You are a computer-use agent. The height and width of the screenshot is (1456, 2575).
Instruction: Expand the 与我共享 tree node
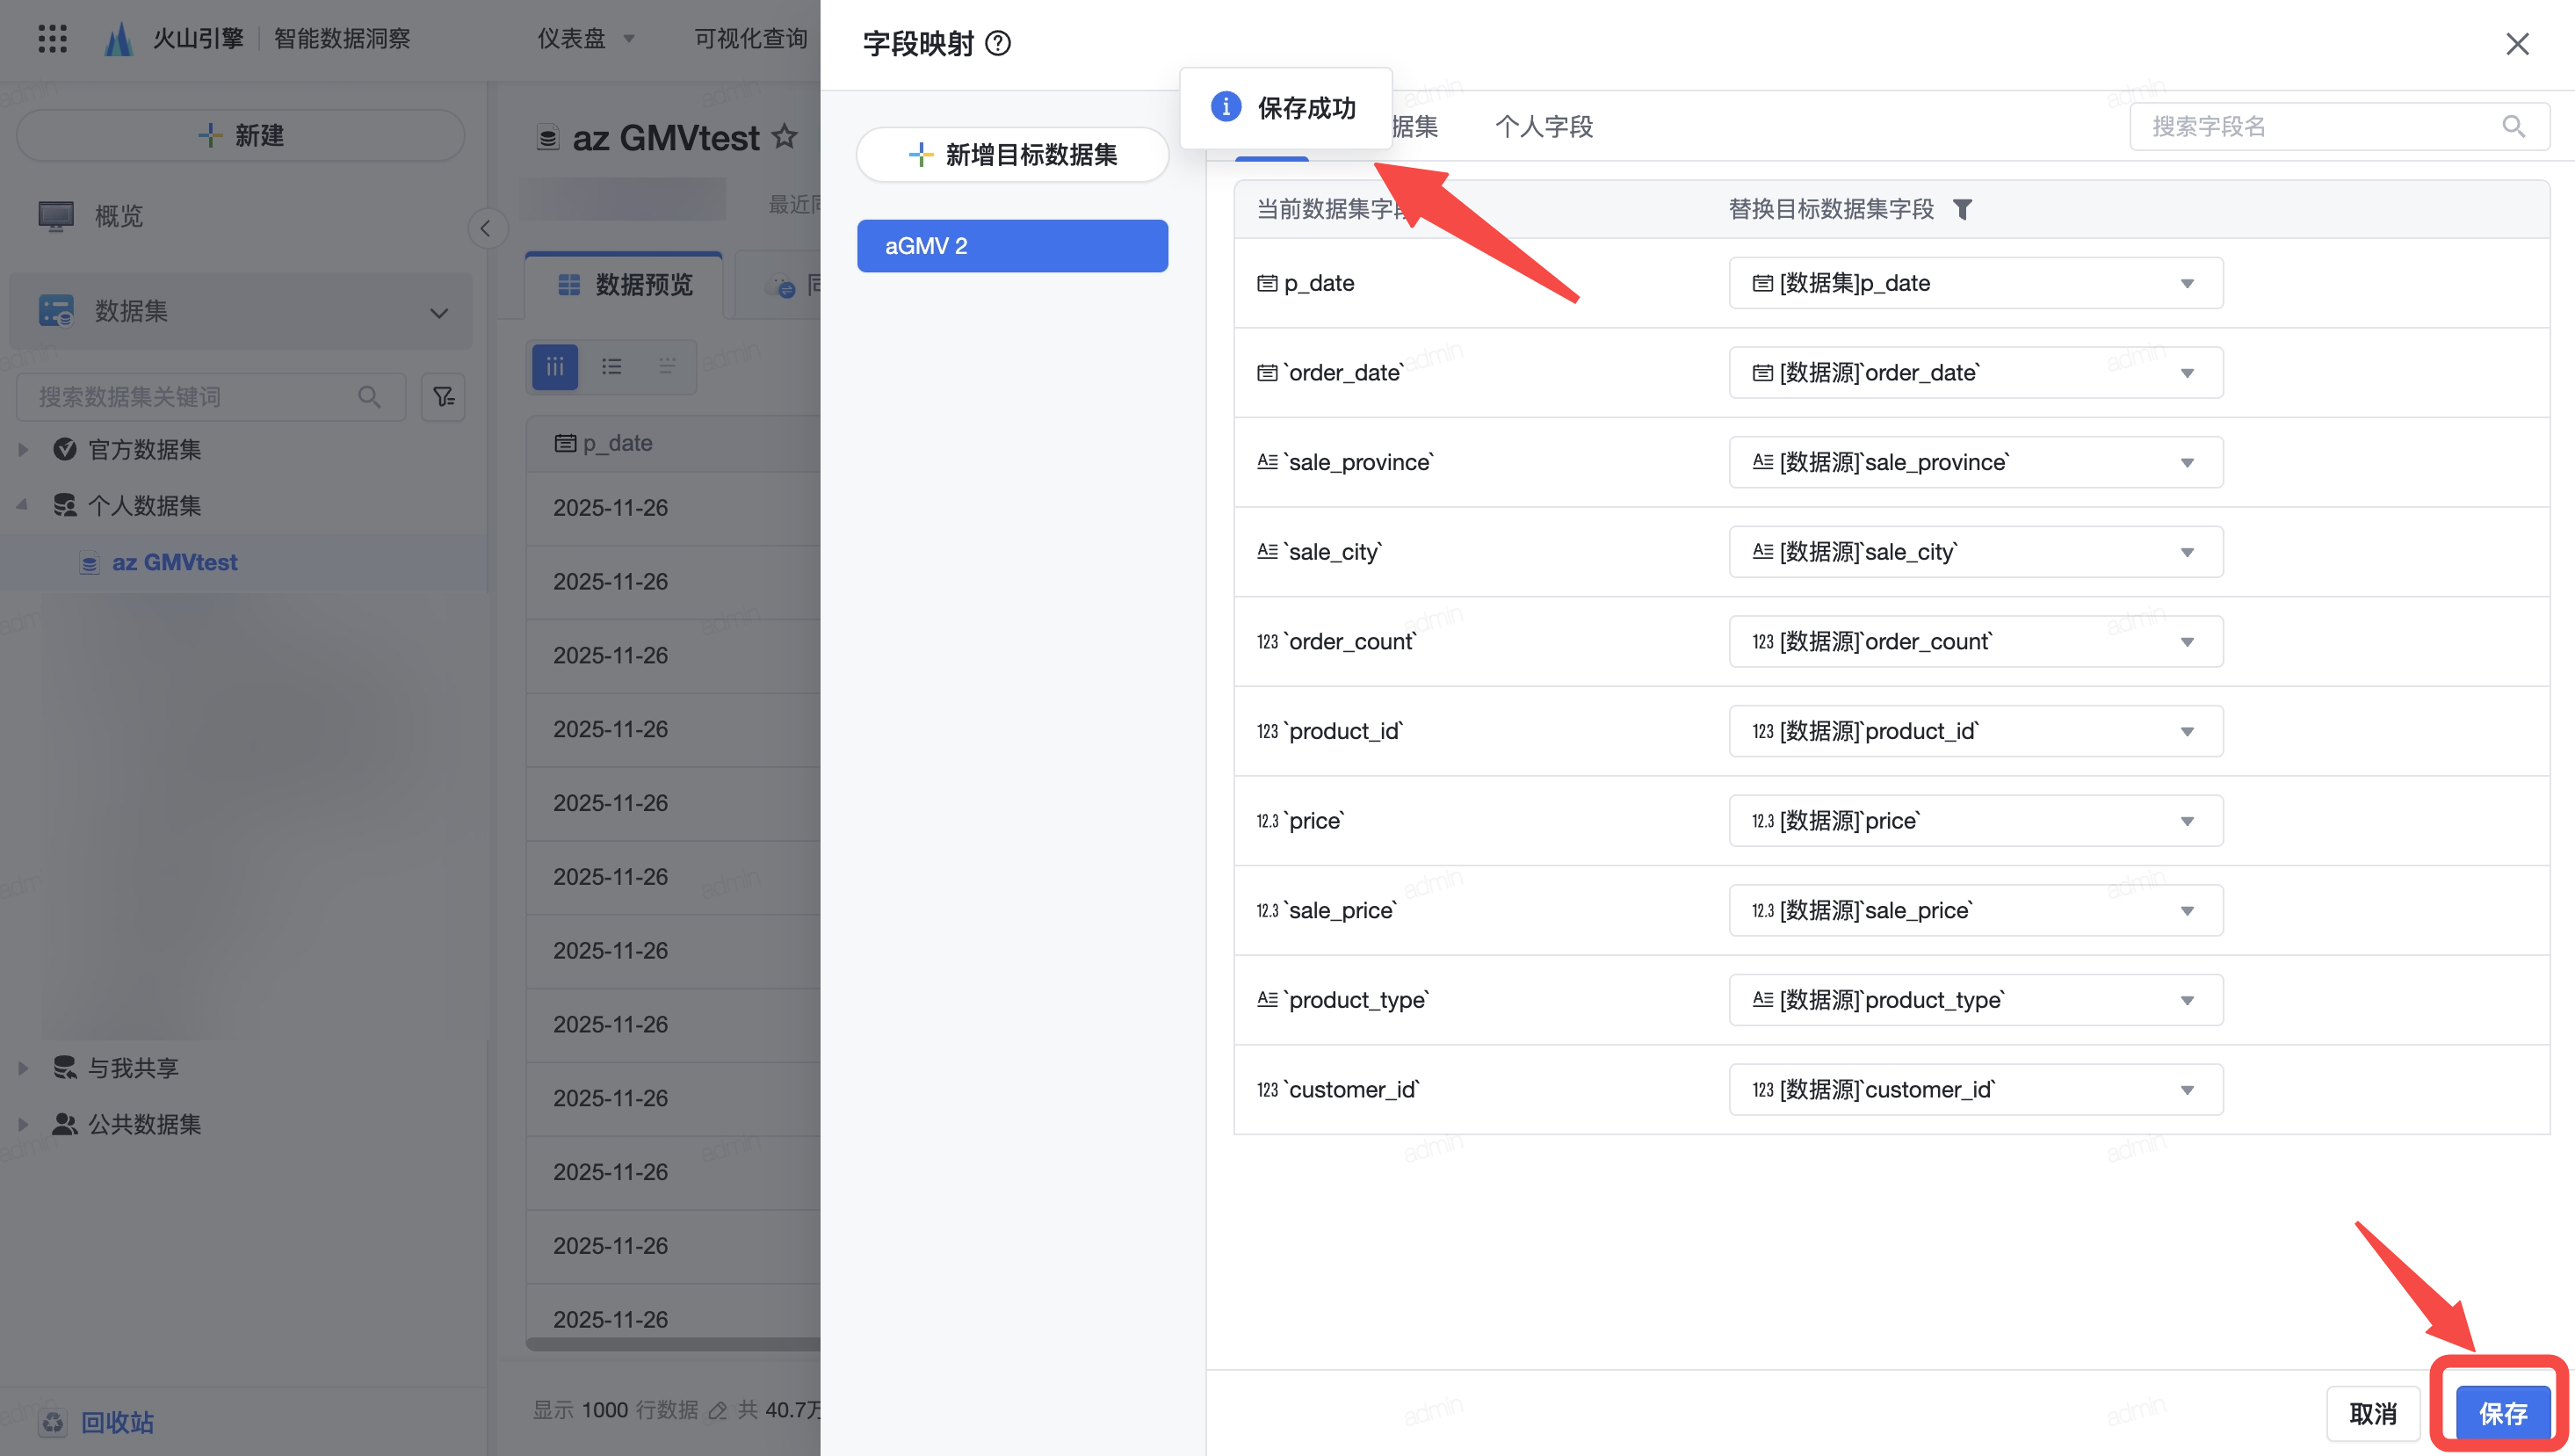23,1068
